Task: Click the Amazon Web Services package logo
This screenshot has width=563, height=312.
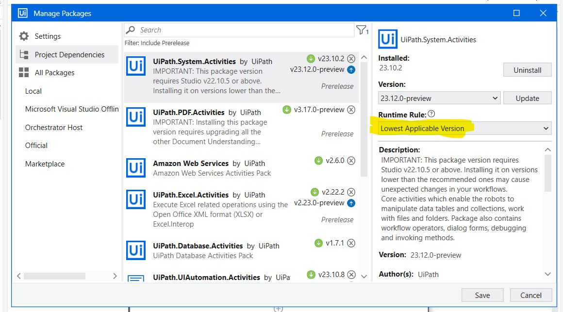Action: coord(136,168)
